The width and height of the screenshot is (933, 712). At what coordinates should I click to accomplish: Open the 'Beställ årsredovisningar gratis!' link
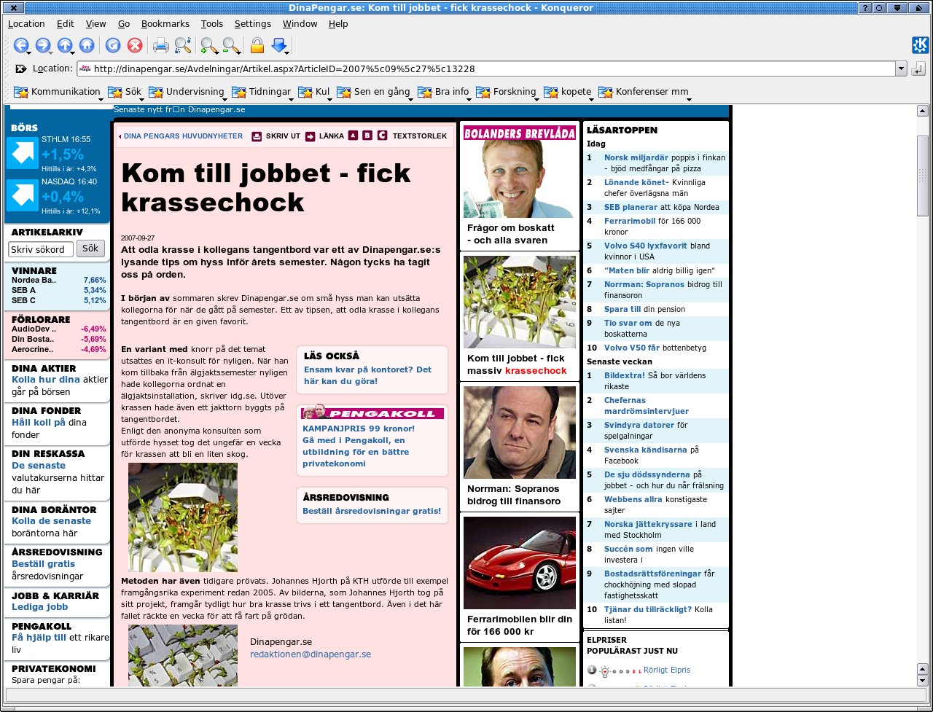coord(372,511)
